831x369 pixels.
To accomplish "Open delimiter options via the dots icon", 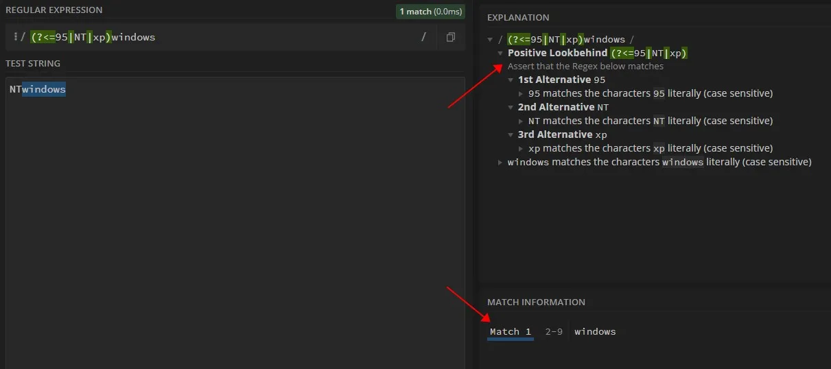I will point(15,37).
